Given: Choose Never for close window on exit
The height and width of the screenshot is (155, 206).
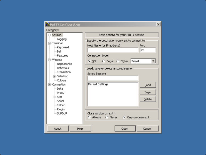Looking at the screenshot, I should pyautogui.click(x=107, y=117).
